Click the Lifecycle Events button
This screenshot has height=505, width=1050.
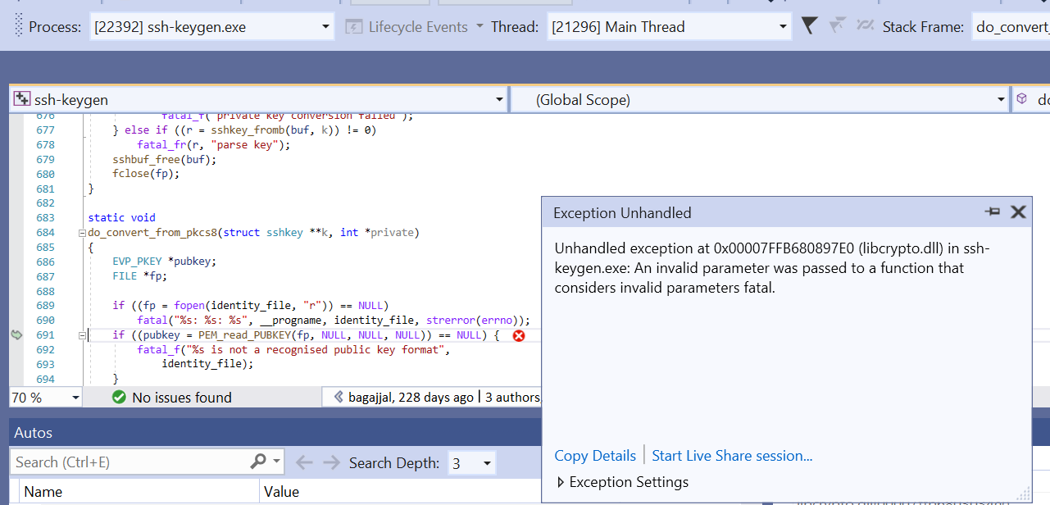(x=407, y=27)
